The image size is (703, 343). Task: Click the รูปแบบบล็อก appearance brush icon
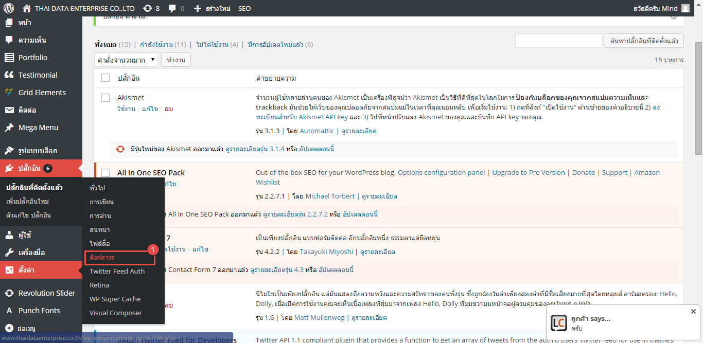(x=9, y=151)
